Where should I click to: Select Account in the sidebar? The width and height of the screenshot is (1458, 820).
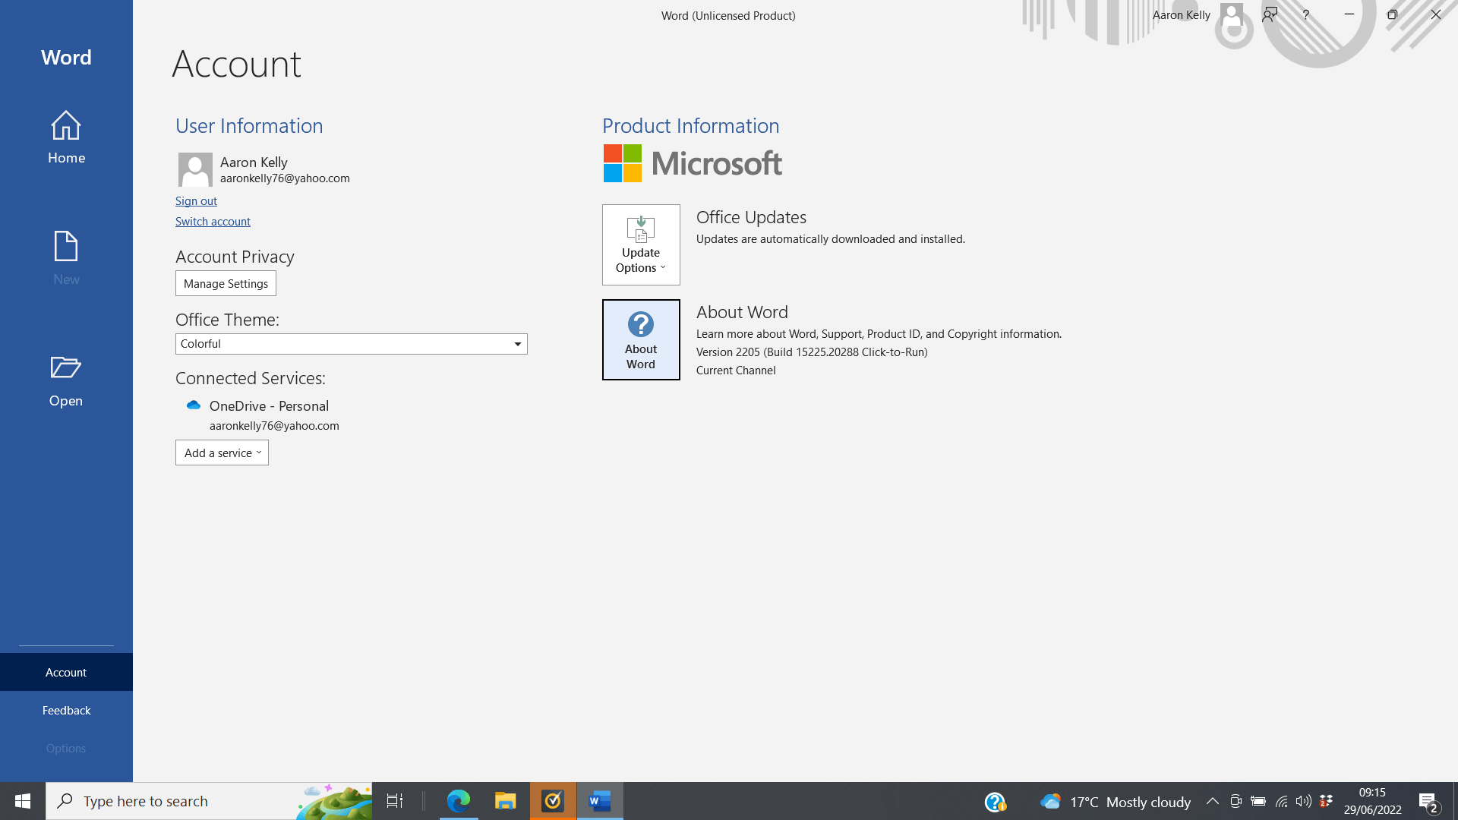(66, 672)
